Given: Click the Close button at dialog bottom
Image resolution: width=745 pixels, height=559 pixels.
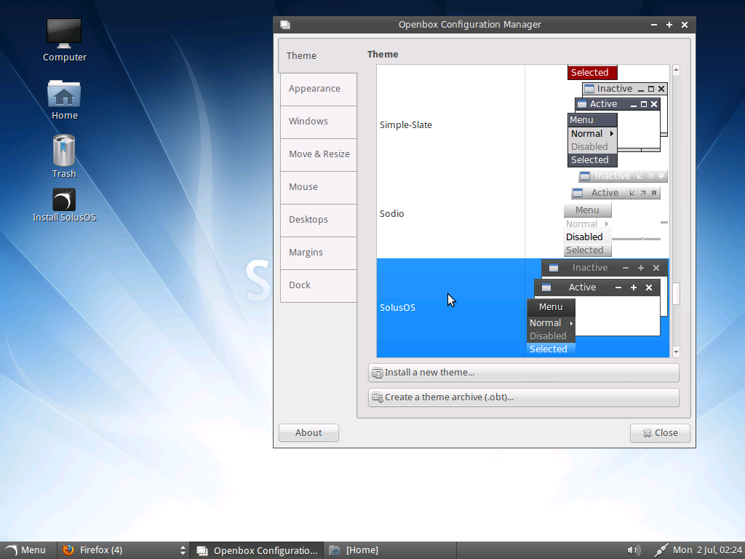Looking at the screenshot, I should pyautogui.click(x=660, y=433).
